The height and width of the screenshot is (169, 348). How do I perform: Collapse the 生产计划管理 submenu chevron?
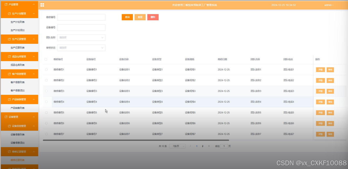(x=34, y=14)
